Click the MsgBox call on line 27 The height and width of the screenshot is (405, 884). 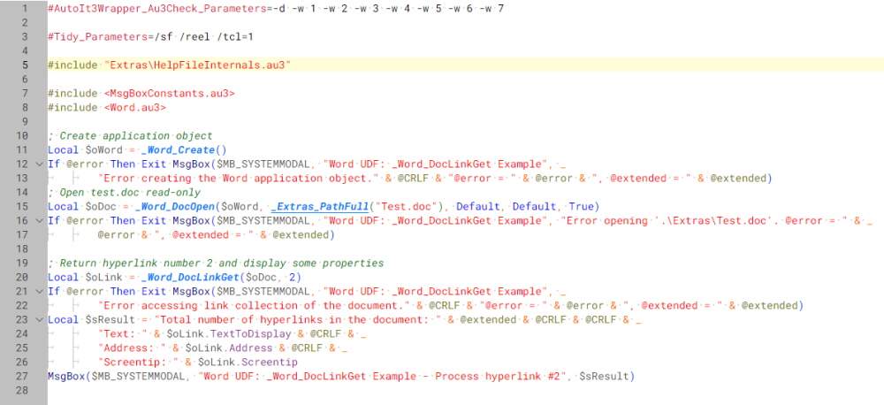[66, 376]
